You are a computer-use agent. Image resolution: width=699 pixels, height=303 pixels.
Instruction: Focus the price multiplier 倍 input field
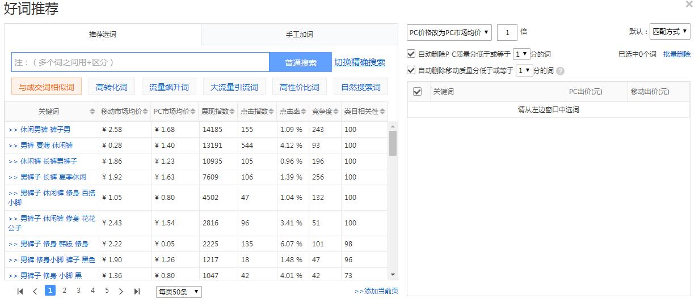507,32
